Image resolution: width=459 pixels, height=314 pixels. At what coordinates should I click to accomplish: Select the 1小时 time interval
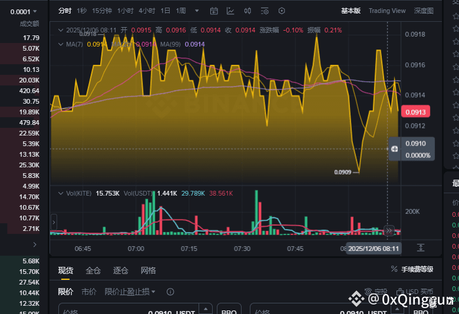[126, 11]
